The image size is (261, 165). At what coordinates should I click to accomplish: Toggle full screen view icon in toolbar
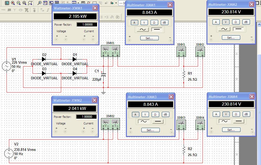7,3
